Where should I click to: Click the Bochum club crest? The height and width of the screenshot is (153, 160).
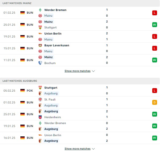pyautogui.click(x=40, y=63)
